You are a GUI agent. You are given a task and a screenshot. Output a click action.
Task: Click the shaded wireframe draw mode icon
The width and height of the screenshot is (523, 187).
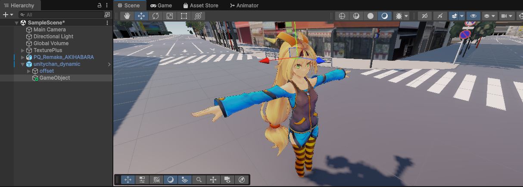click(x=356, y=16)
